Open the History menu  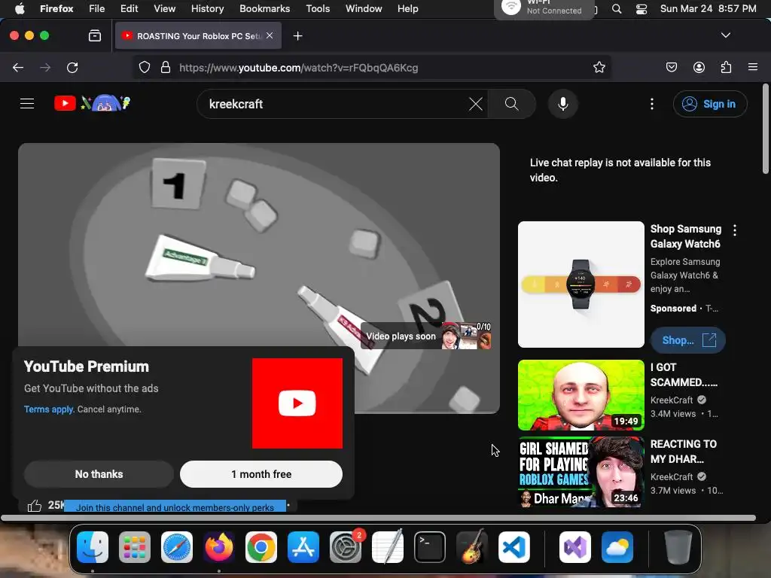point(207,8)
